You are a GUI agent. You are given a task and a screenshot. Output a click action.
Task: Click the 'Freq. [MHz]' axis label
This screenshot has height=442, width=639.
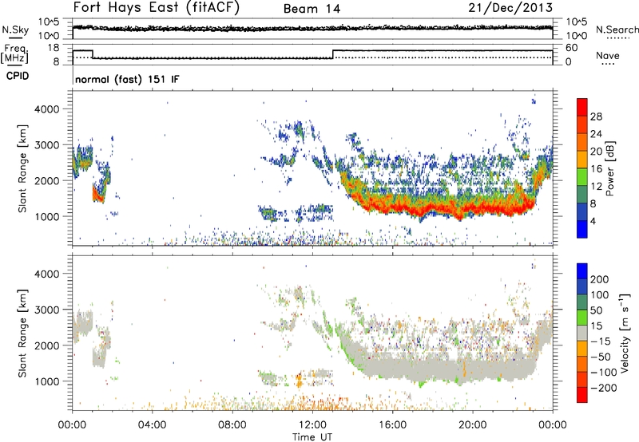[x=14, y=54]
